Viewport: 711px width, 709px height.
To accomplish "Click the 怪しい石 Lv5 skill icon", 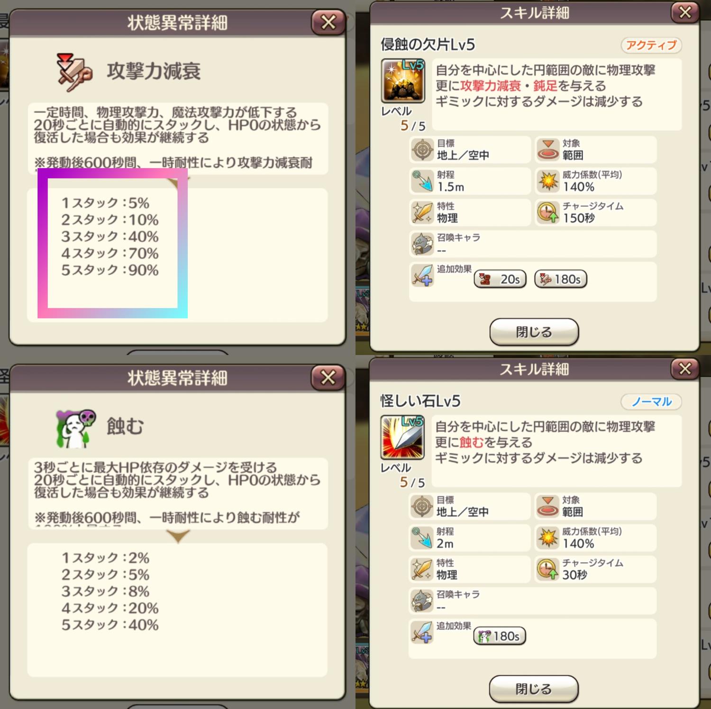I will coord(402,437).
